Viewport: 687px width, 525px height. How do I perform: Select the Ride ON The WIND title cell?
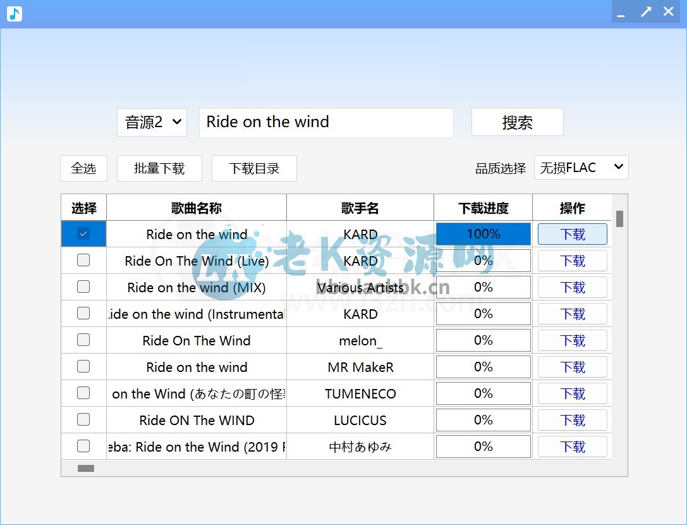pyautogui.click(x=197, y=420)
